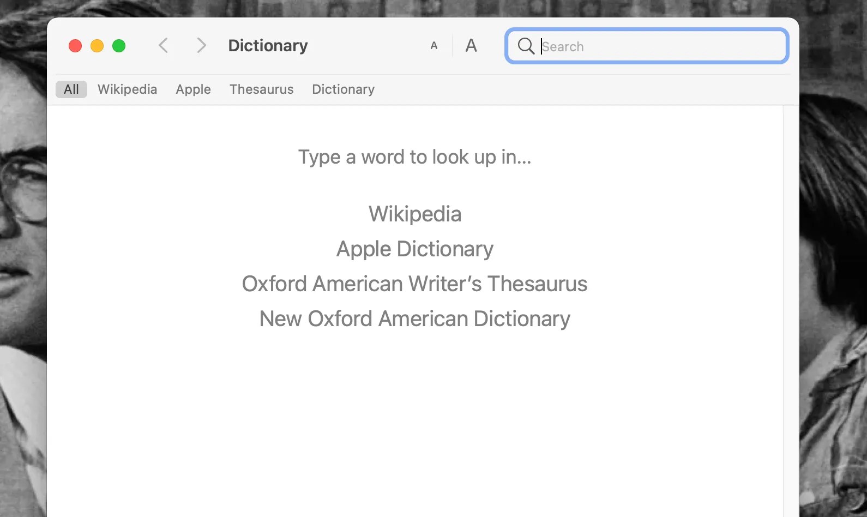867x517 pixels.
Task: Click New Oxford American Dictionary text
Action: (415, 318)
